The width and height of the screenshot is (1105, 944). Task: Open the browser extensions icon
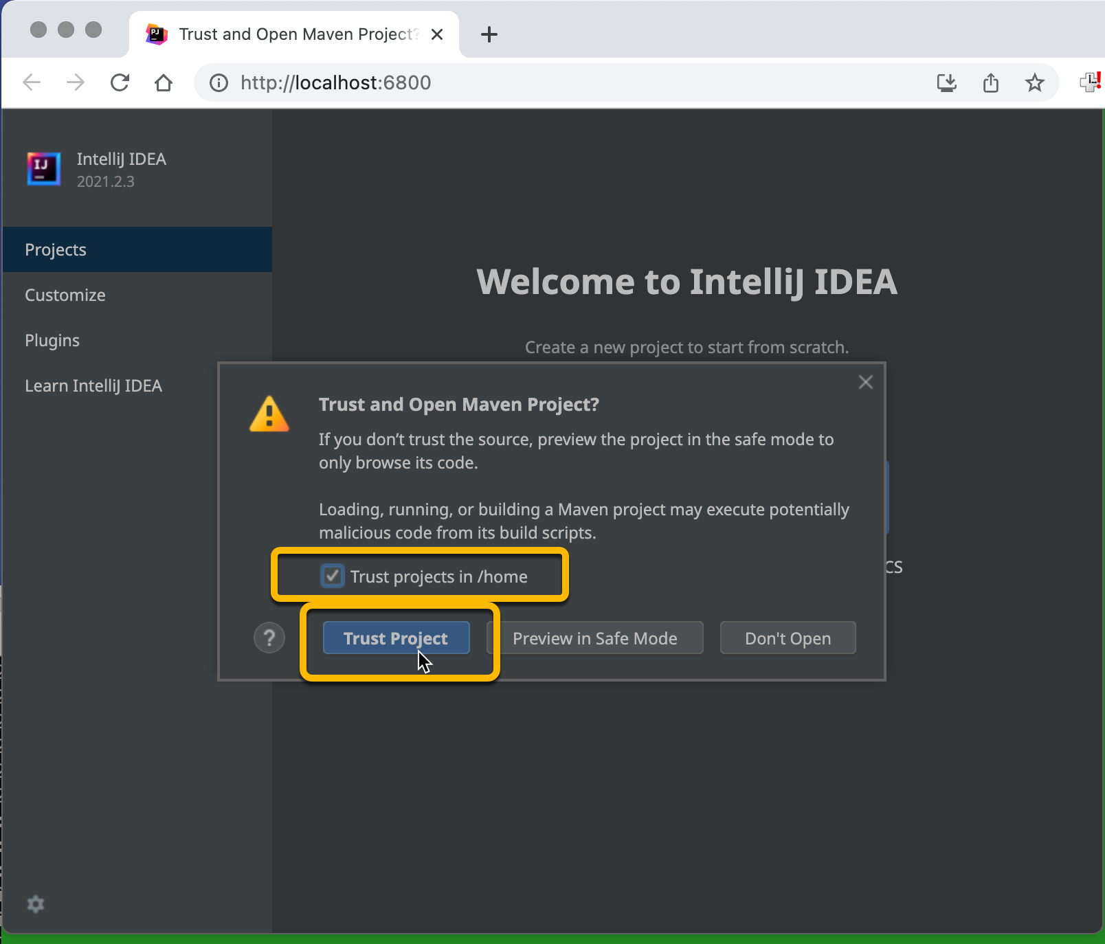coord(1091,82)
